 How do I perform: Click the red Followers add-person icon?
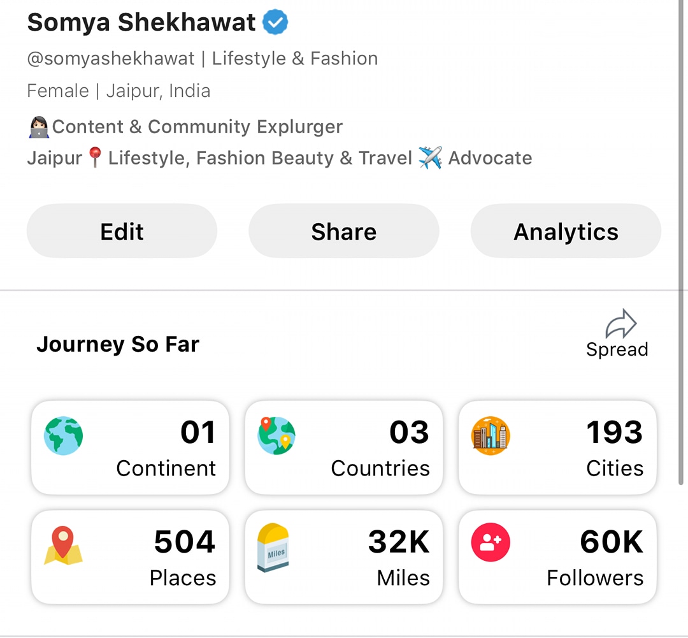[x=491, y=542]
